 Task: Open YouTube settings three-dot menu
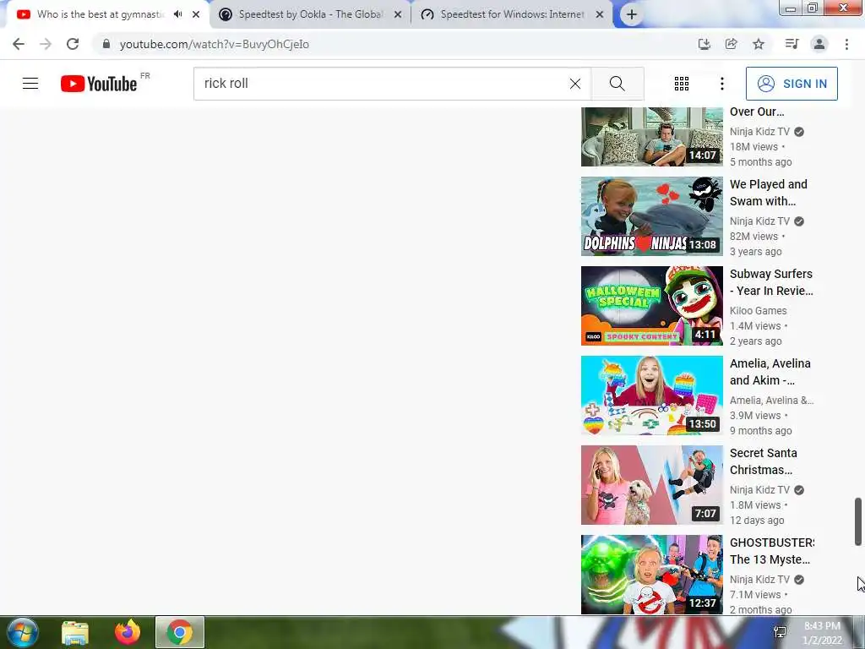(x=721, y=84)
